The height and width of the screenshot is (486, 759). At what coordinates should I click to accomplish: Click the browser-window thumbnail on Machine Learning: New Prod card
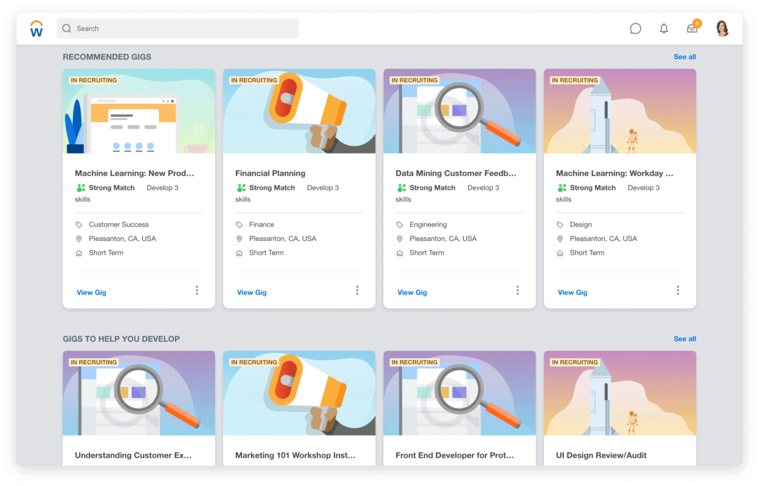139,111
